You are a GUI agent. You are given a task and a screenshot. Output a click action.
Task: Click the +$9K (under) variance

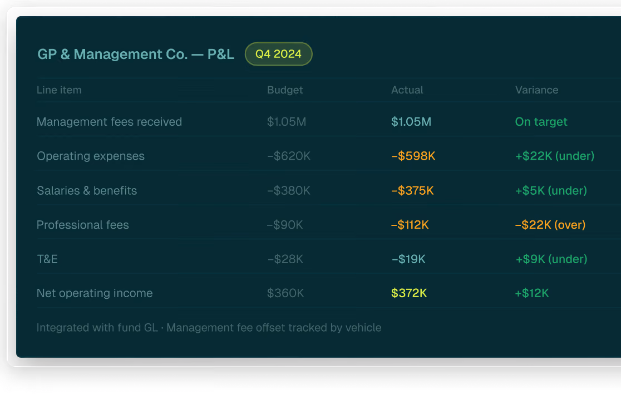[x=551, y=259]
